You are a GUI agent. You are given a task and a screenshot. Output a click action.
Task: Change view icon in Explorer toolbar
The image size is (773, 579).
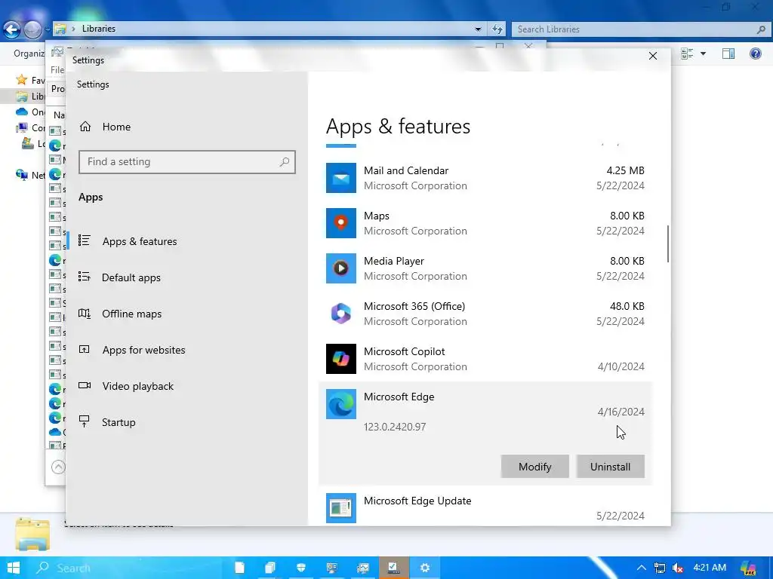(x=687, y=54)
